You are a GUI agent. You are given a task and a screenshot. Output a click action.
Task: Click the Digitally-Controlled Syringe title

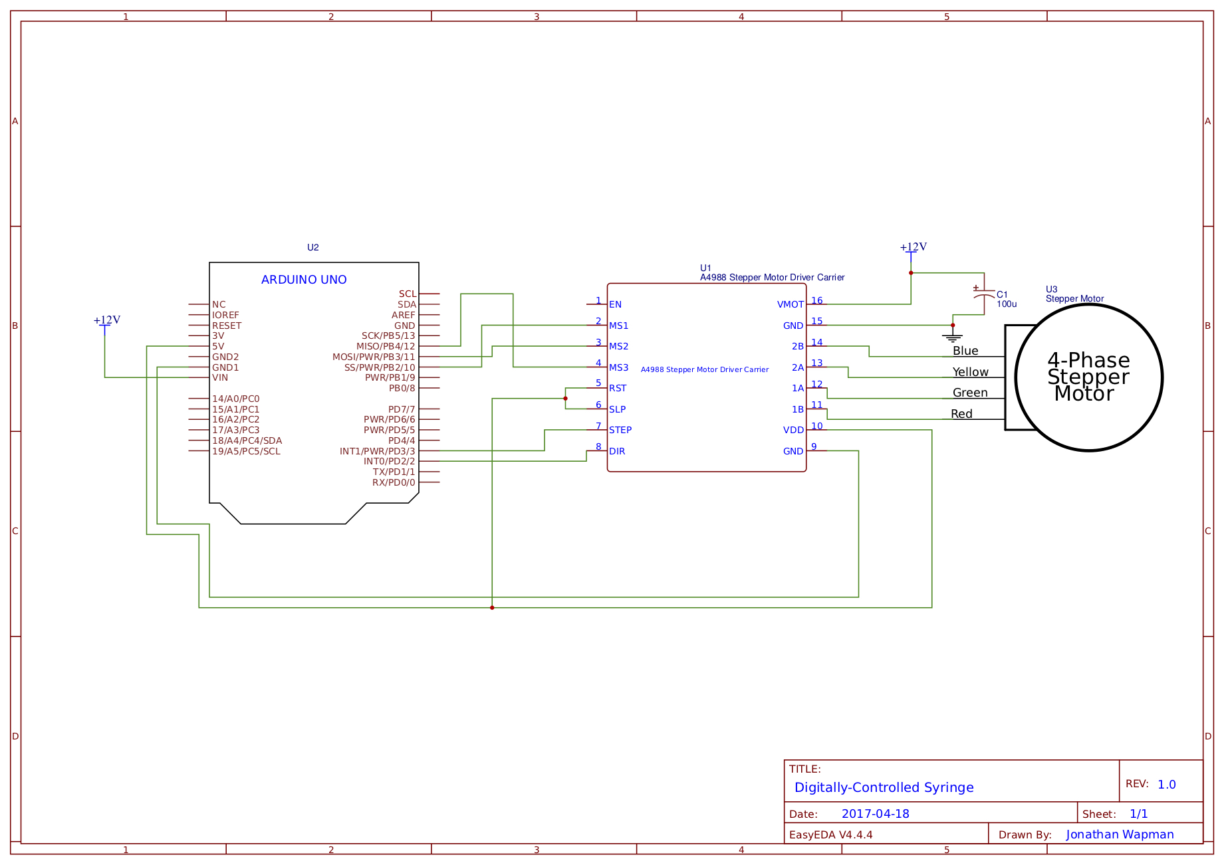(884, 787)
